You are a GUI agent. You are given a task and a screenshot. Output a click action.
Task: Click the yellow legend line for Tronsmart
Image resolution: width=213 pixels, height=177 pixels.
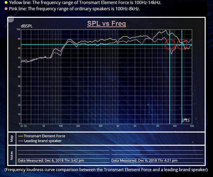click(21, 136)
